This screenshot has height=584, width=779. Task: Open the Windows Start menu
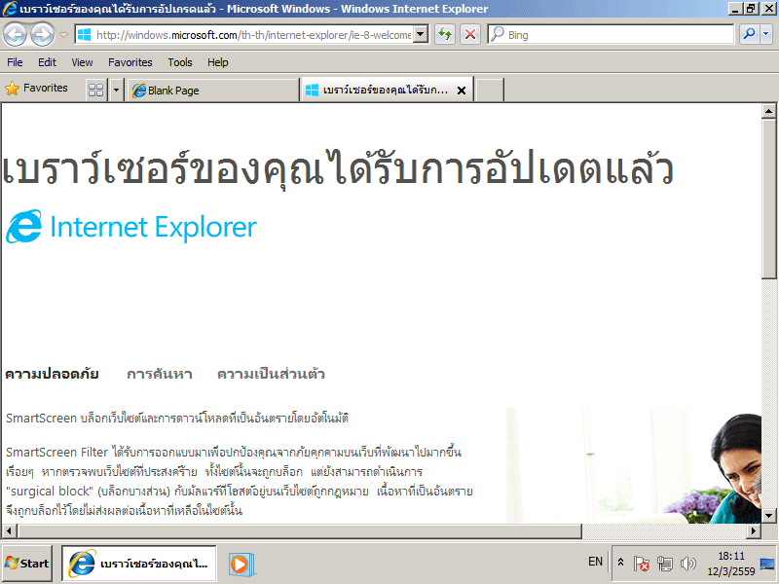[27, 564]
